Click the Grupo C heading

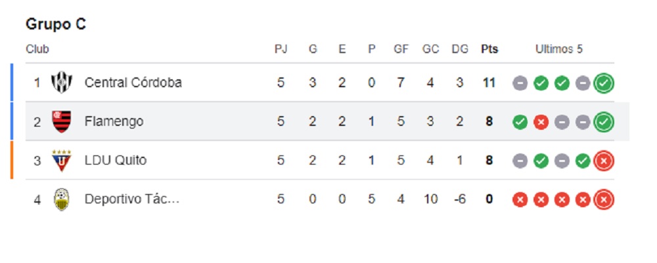56,24
